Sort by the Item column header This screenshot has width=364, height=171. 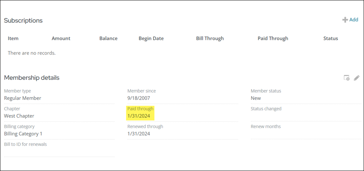coord(13,39)
